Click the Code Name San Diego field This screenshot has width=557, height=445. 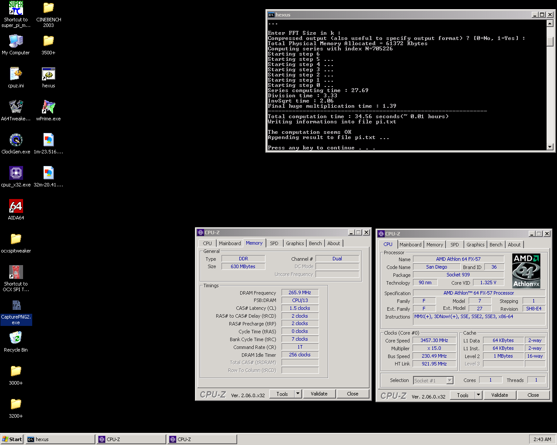[x=436, y=267]
